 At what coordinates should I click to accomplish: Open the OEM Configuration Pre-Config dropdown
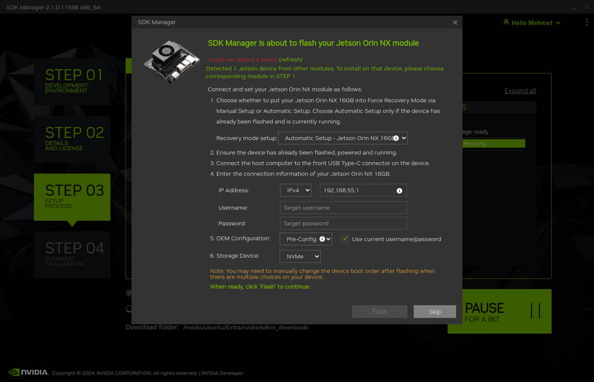[x=306, y=239]
